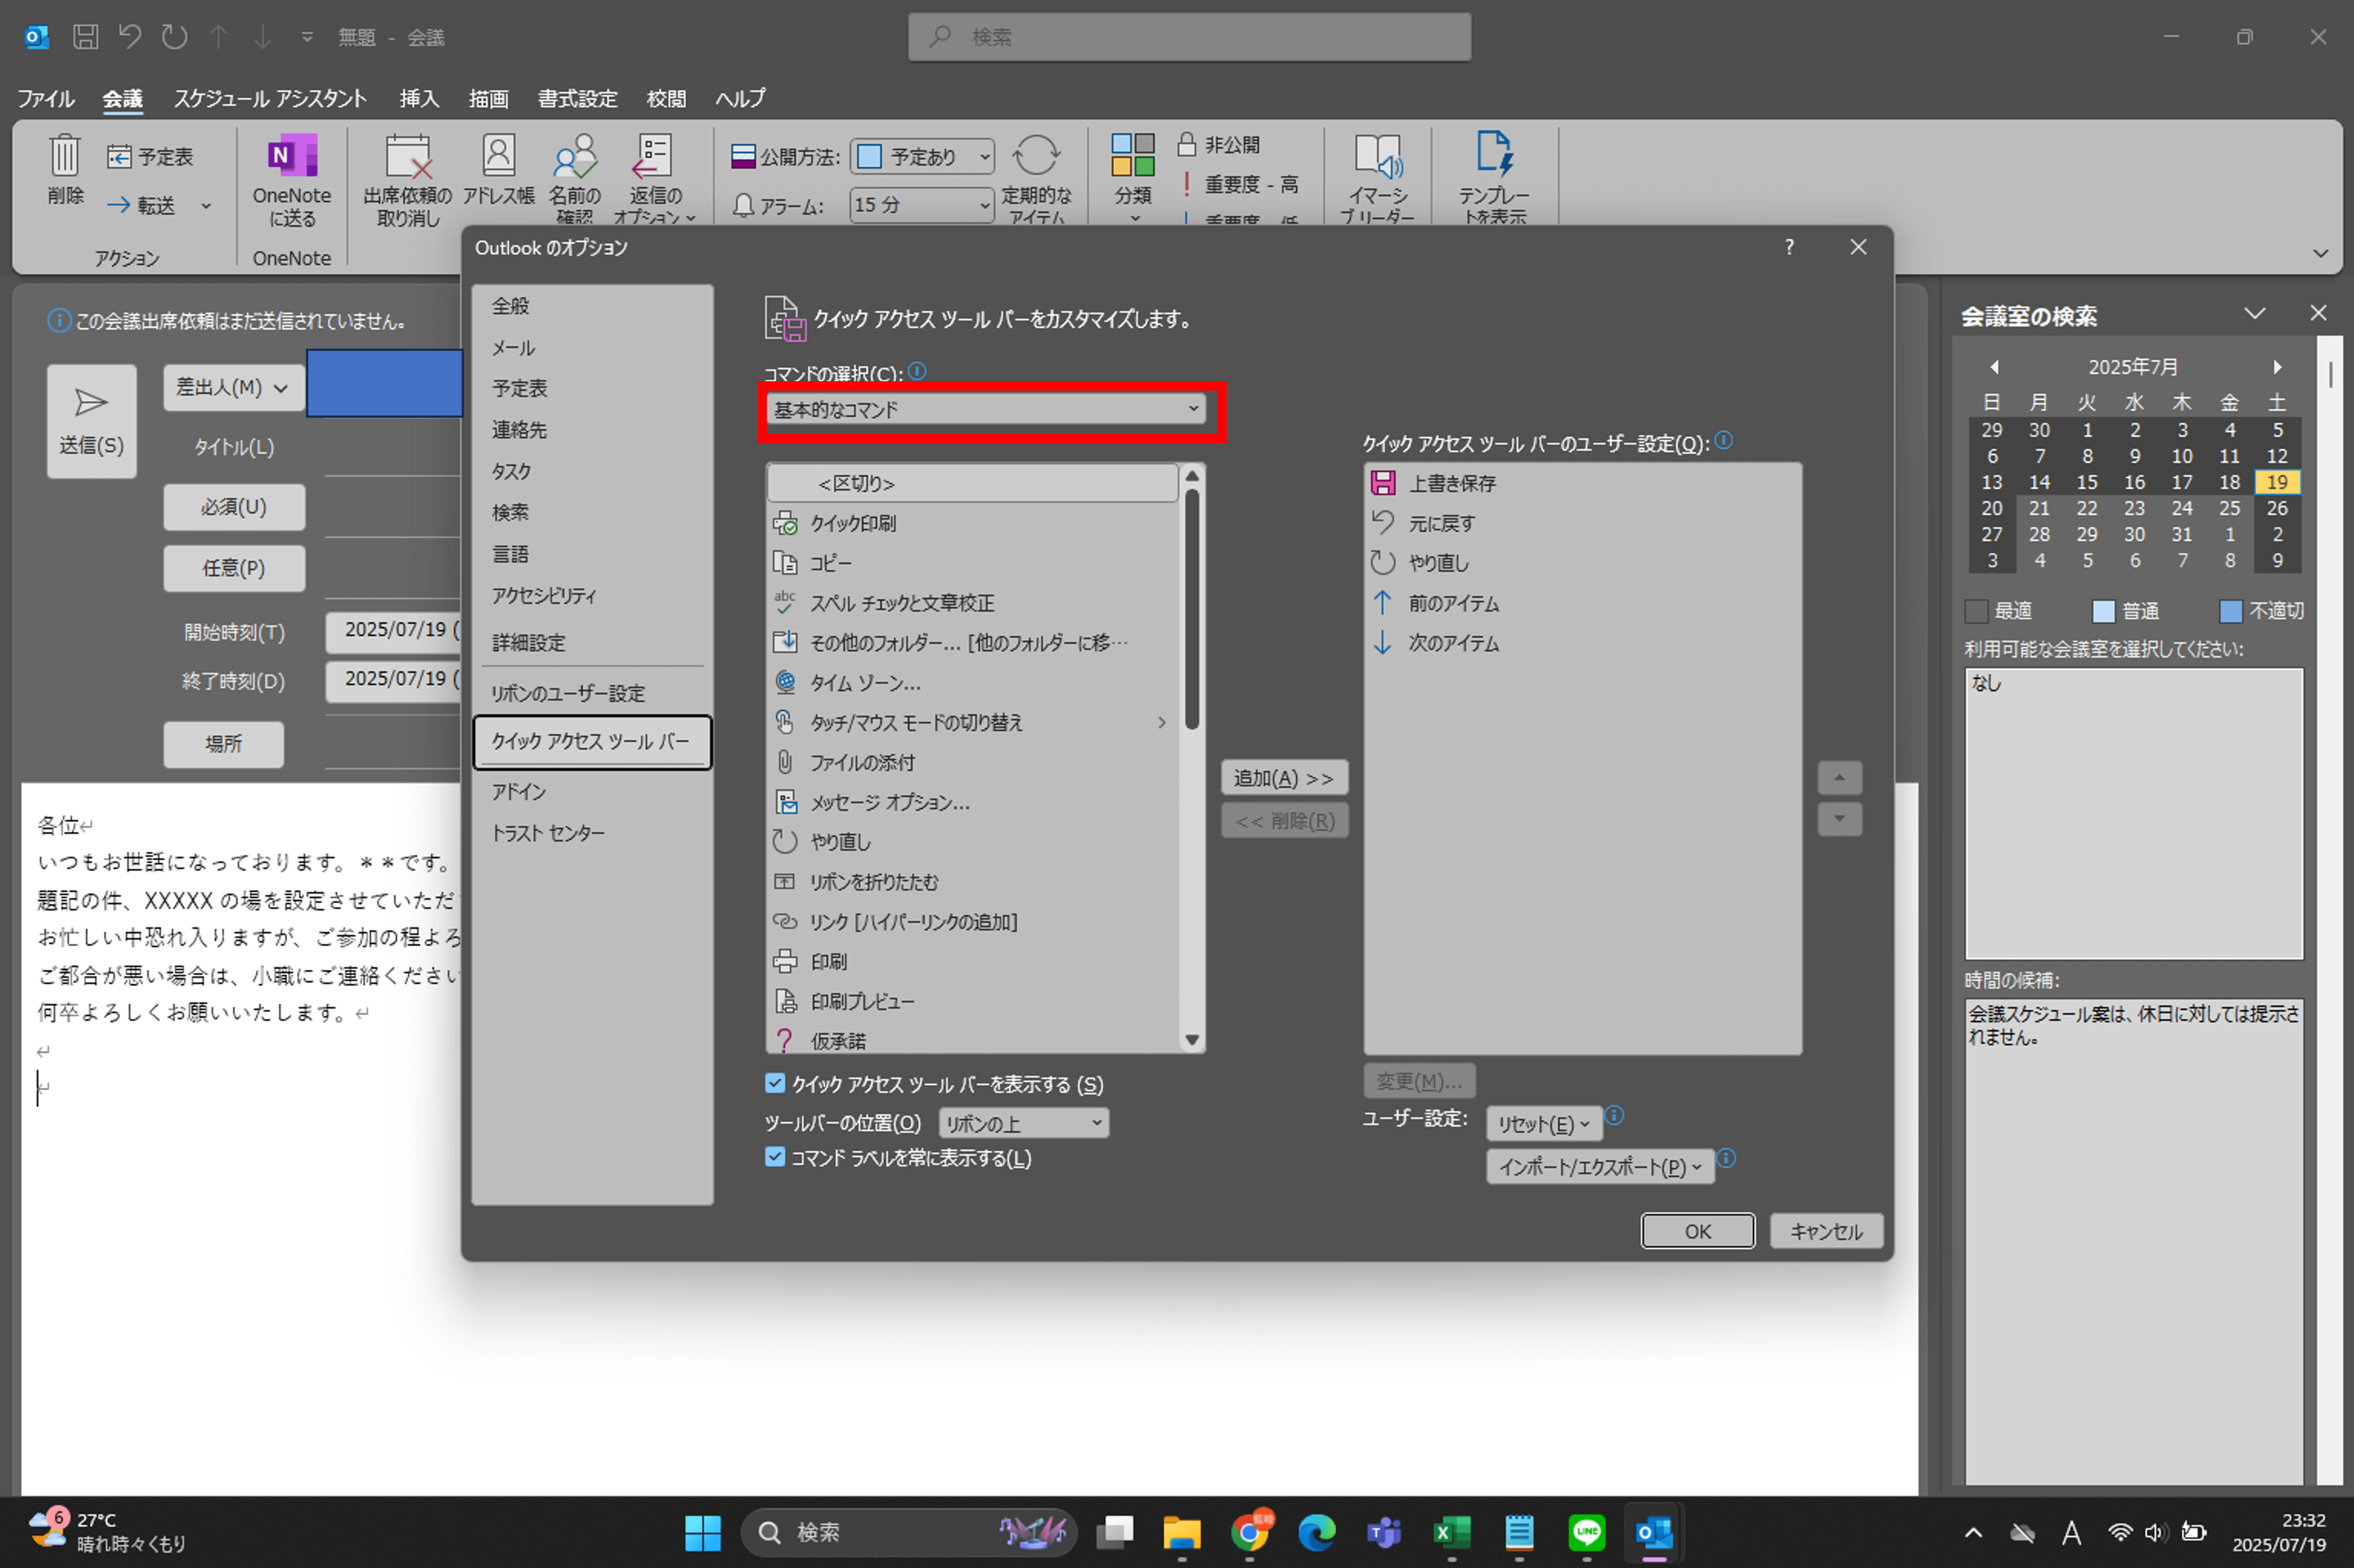2354x1568 pixels.
Task: Select スペル チェックと文章校正 command
Action: click(972, 603)
